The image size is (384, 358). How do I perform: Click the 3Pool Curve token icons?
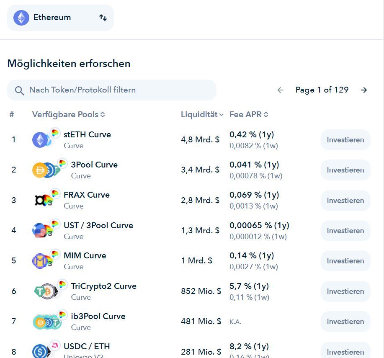tap(46, 170)
